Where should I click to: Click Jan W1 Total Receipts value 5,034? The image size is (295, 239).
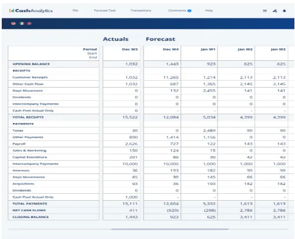coord(209,117)
